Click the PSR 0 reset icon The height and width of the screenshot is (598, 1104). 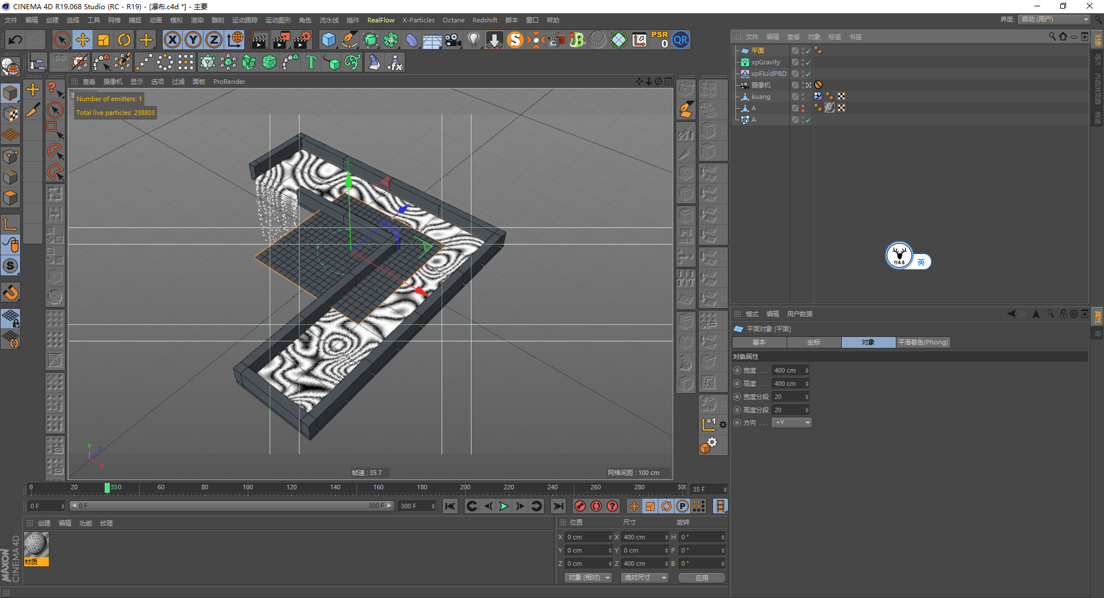click(660, 40)
